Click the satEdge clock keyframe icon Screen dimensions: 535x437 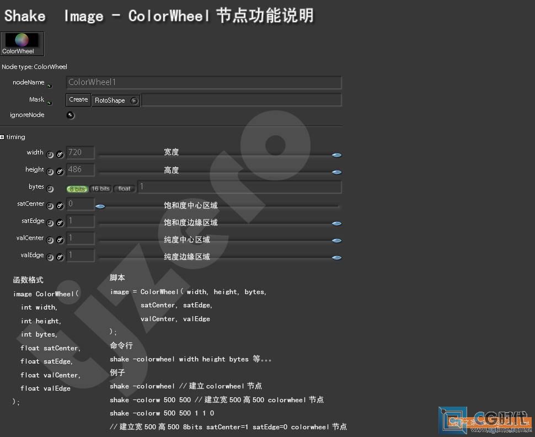(50, 223)
